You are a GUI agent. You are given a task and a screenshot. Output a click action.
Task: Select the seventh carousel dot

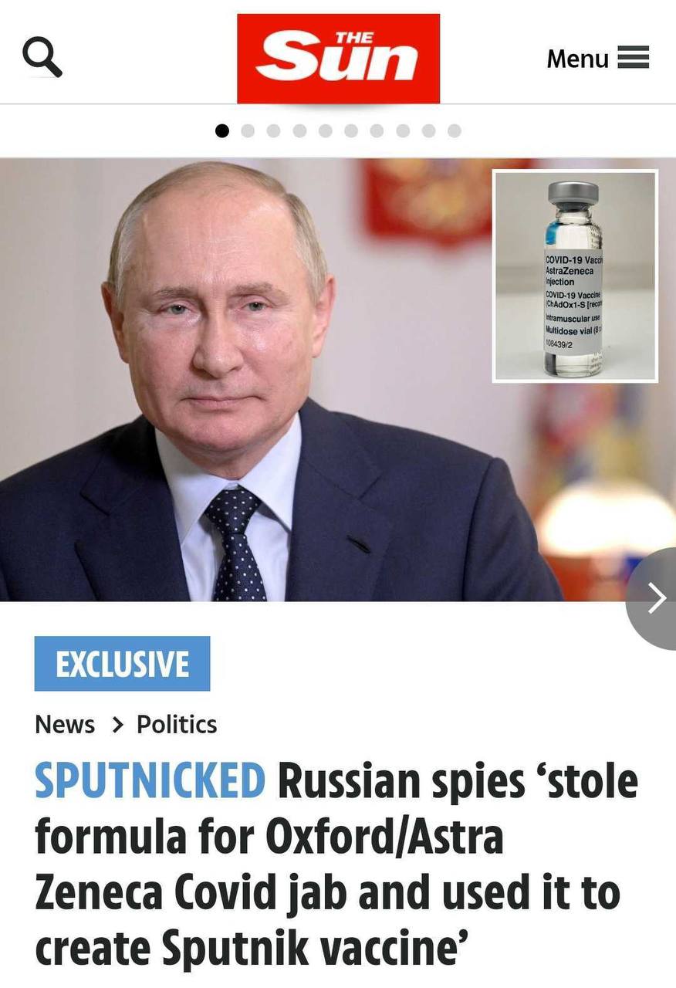(377, 131)
